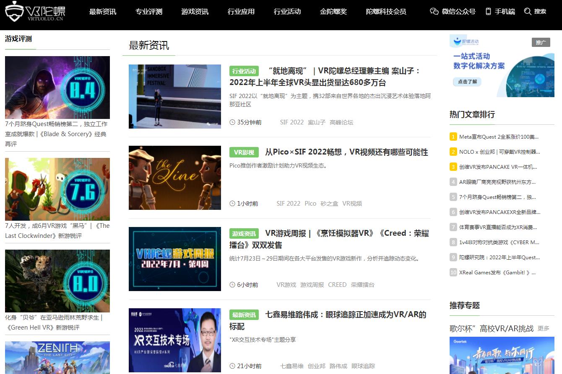Screen dimensions: 562x374
Task: Click the green 最新资讯 tag on 七鑫易维 article
Action: pos(244,315)
